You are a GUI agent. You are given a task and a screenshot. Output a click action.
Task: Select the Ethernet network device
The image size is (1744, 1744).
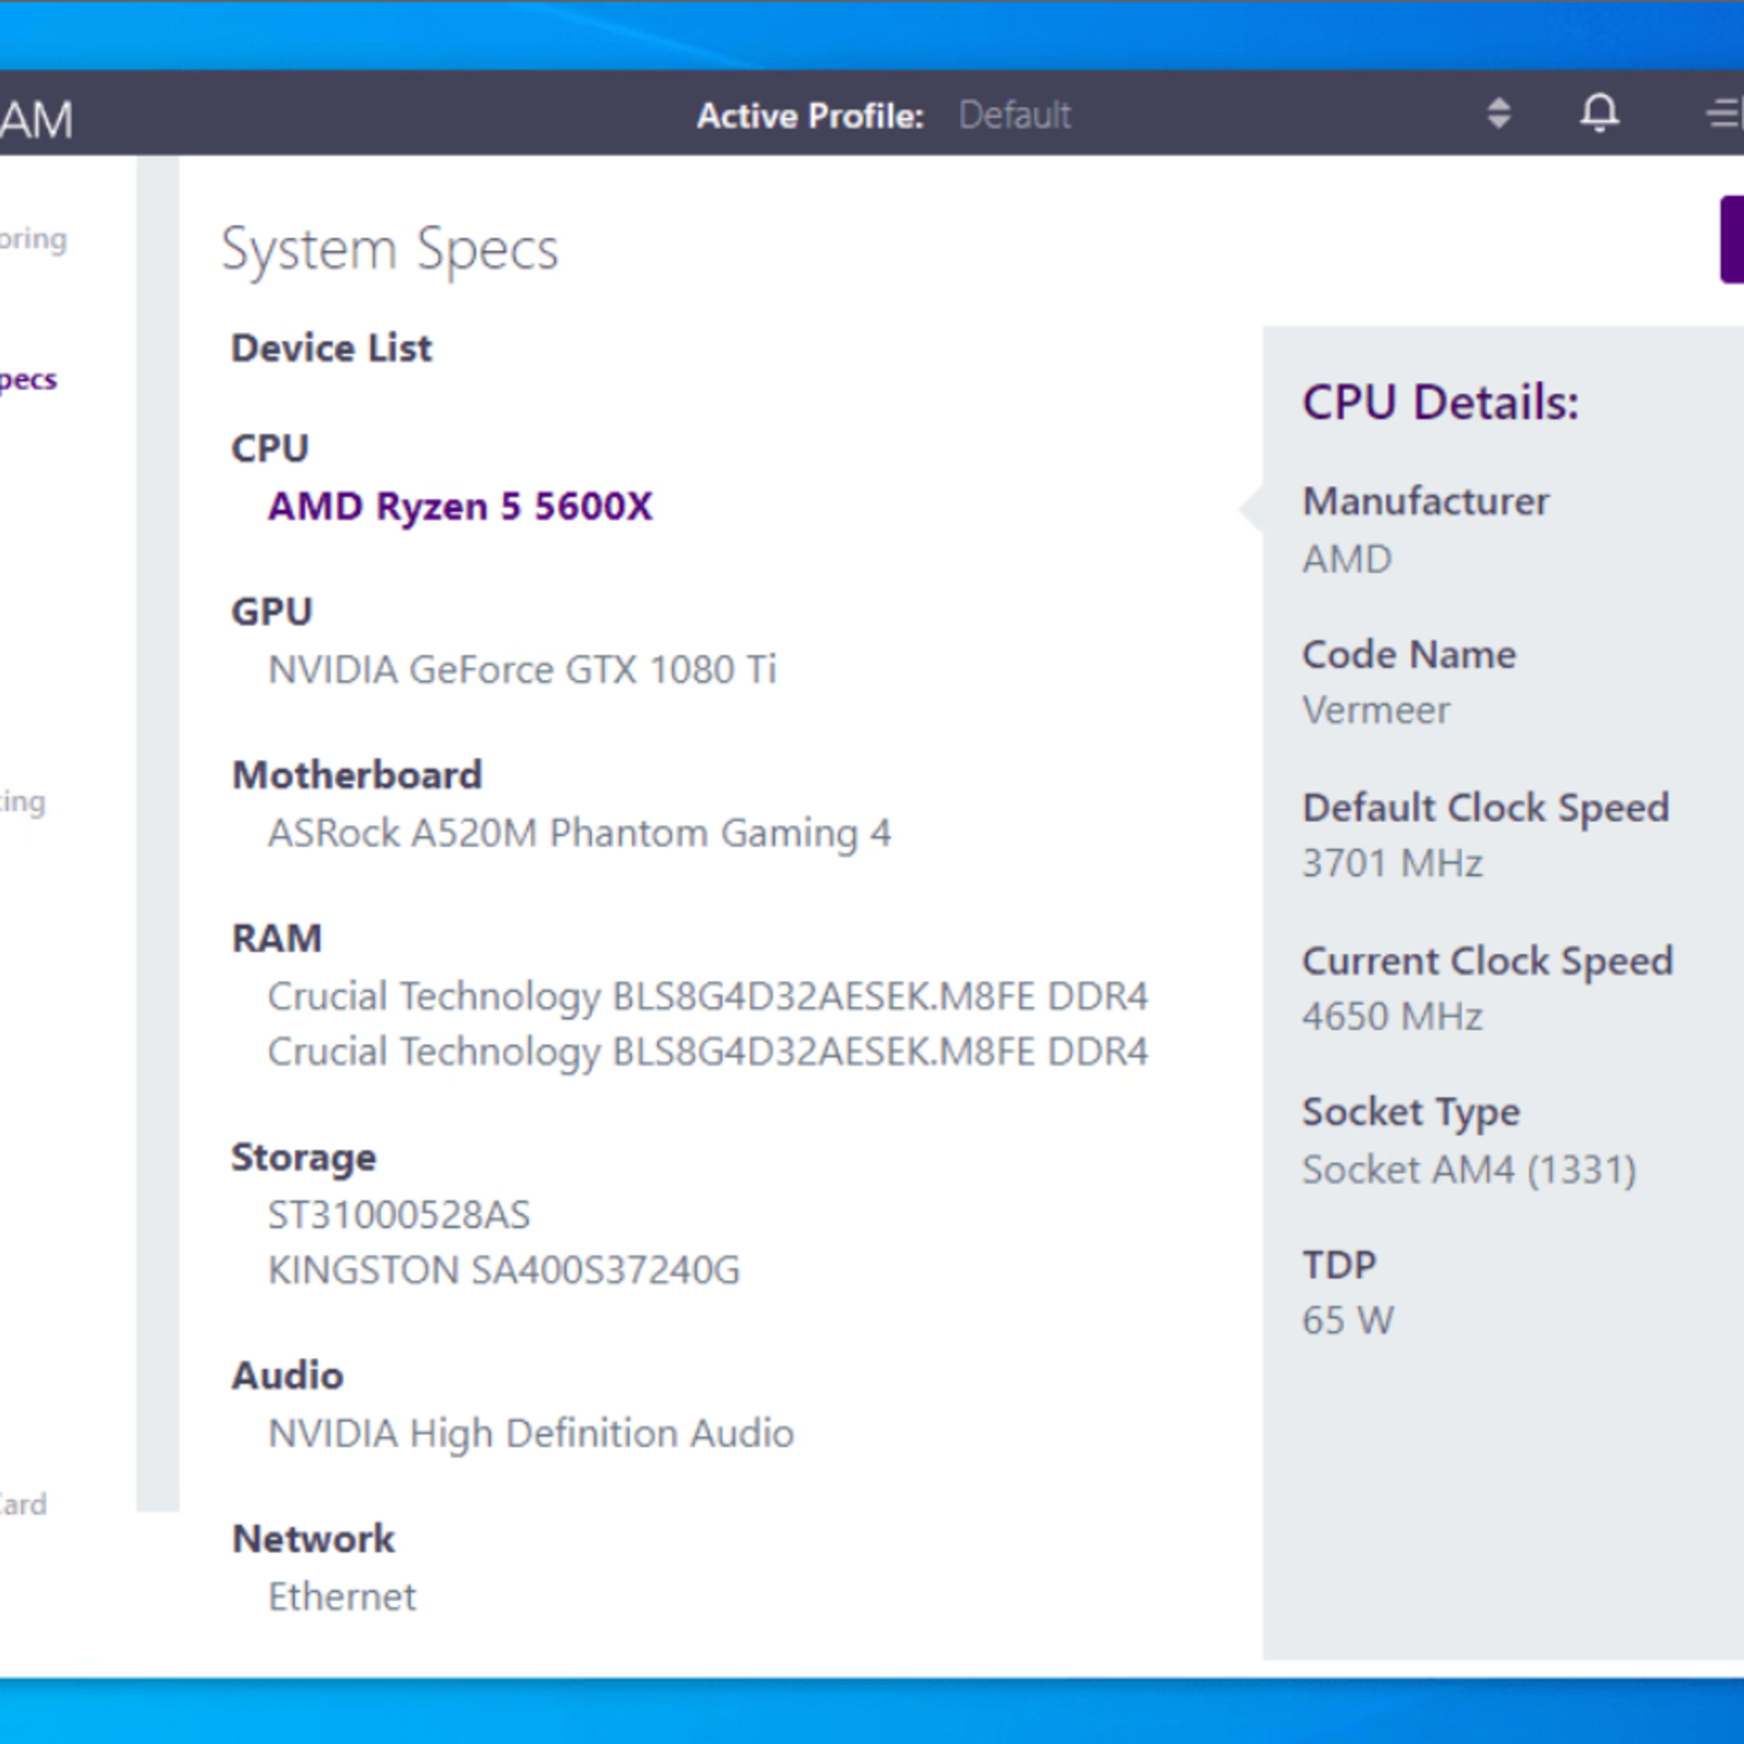(x=342, y=1597)
